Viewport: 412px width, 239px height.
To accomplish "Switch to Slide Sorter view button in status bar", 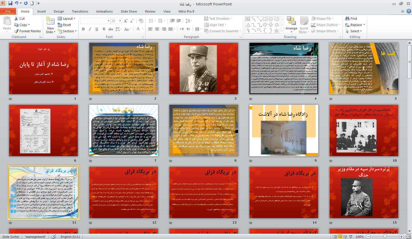I will click(340, 236).
